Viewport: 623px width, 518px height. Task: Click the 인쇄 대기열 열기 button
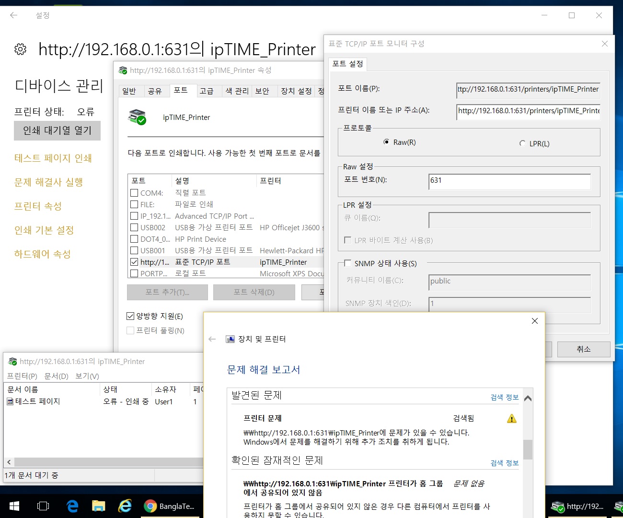[58, 130]
